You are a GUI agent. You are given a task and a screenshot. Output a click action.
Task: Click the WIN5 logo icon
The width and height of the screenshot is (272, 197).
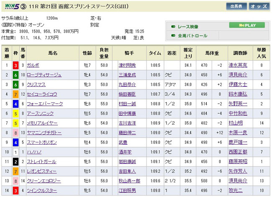click(x=10, y=7)
